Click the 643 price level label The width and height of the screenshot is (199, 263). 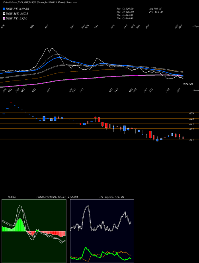(x=191, y=119)
